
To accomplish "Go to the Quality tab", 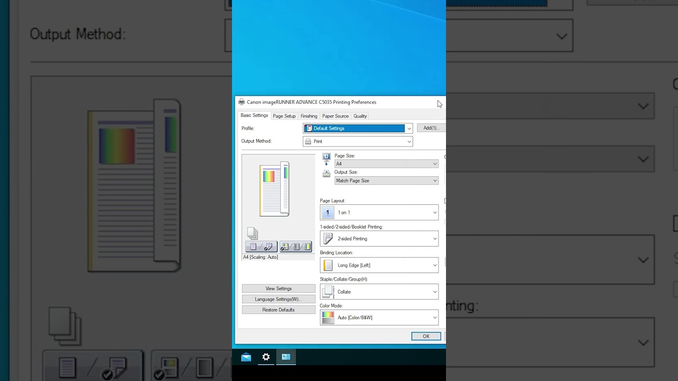I will [x=360, y=116].
